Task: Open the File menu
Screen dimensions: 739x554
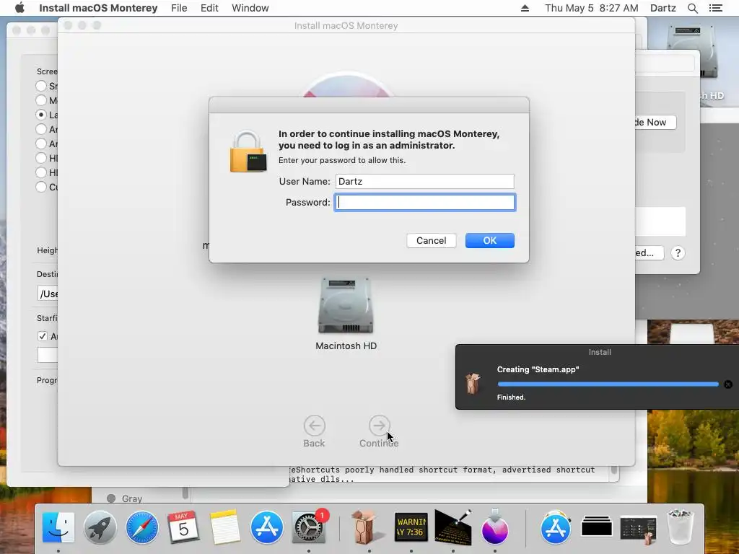Action: click(x=179, y=8)
